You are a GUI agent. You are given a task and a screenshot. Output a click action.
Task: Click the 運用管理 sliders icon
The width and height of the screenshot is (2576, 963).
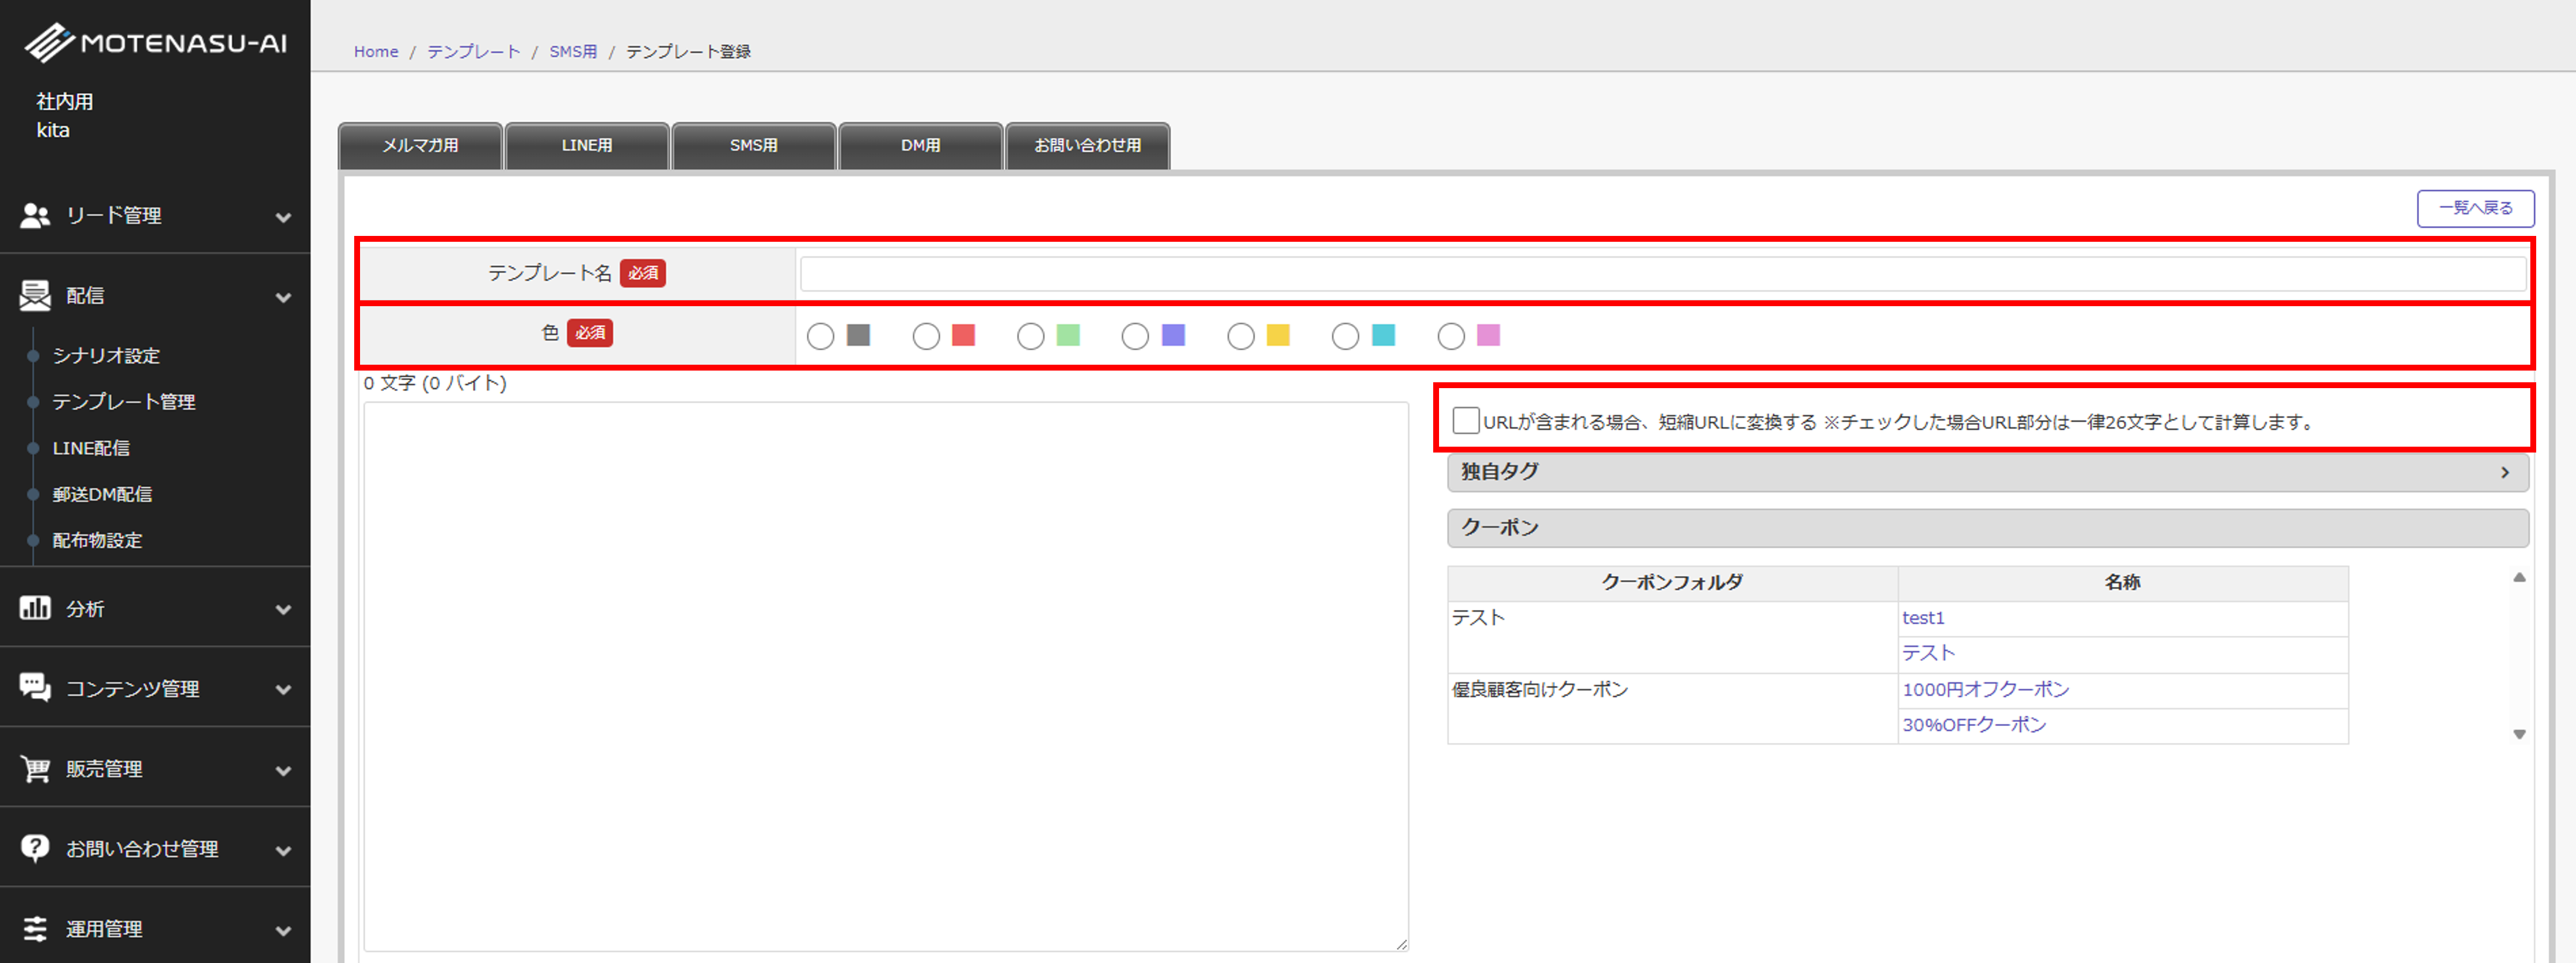[x=35, y=928]
